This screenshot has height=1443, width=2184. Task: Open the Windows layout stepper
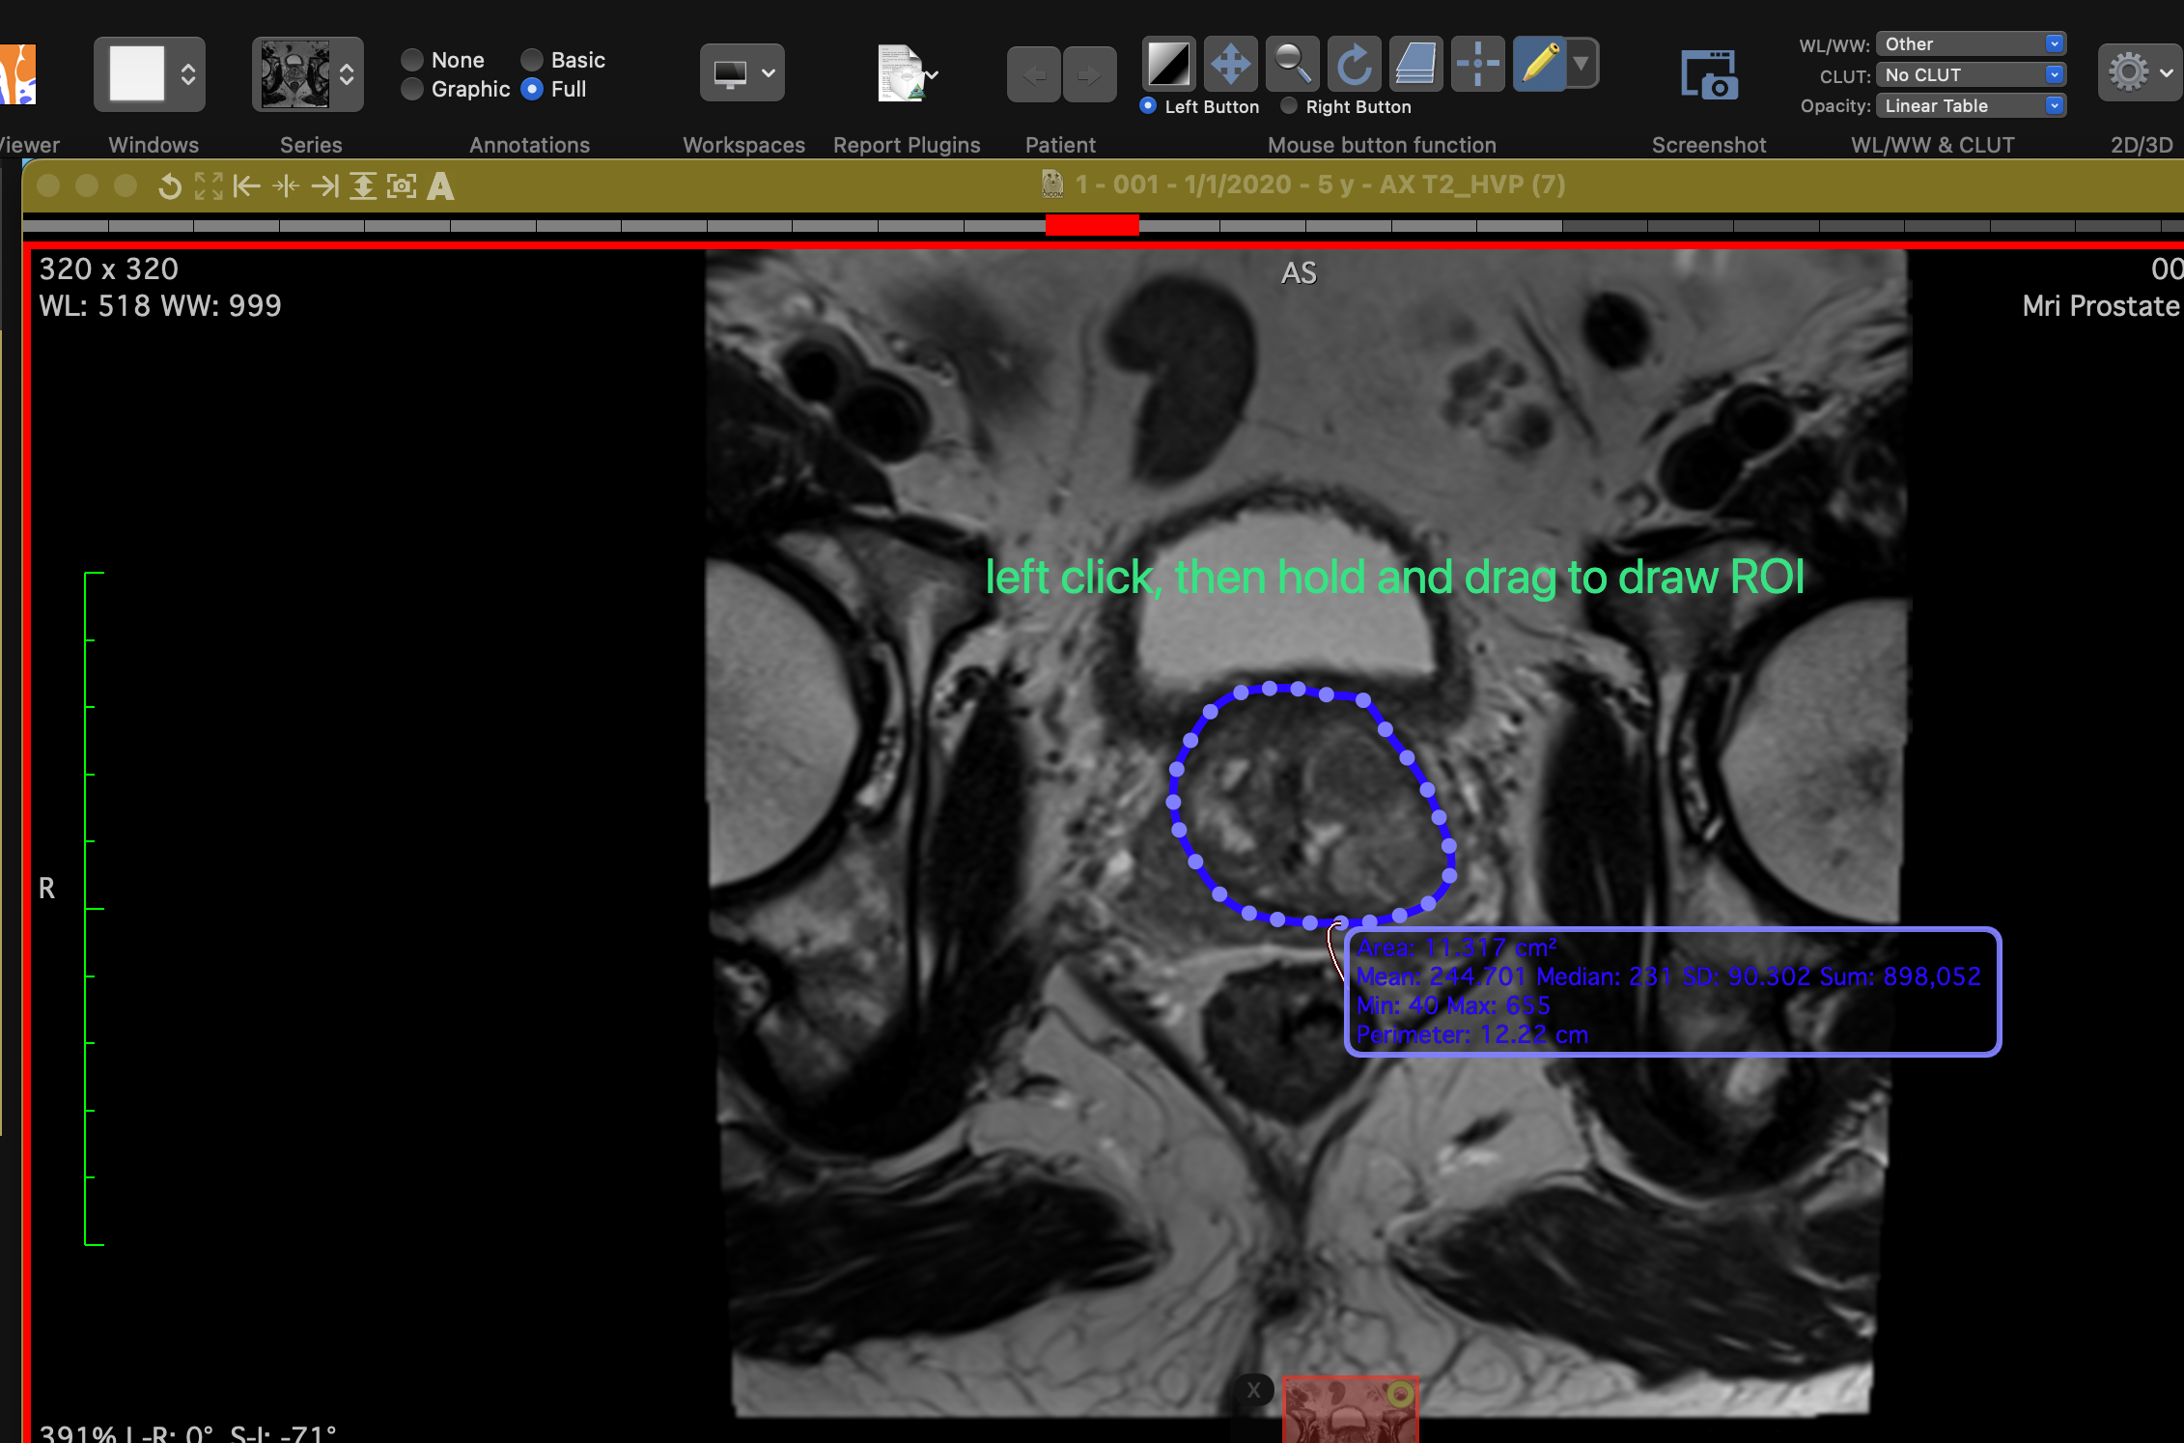(x=150, y=73)
